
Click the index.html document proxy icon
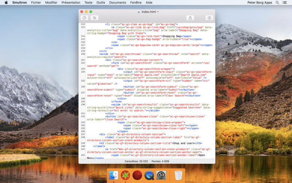[x=139, y=12]
